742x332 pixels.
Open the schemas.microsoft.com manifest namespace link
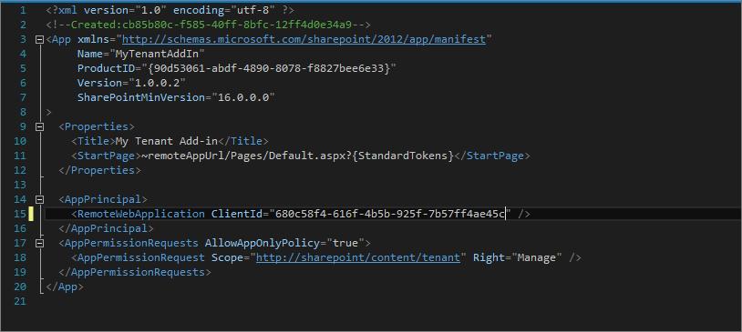[x=304, y=39]
